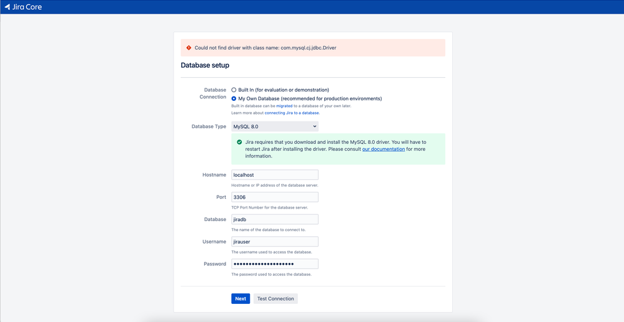The height and width of the screenshot is (322, 624).
Task: Click the 'Could not find driver' error message
Action: 265,47
